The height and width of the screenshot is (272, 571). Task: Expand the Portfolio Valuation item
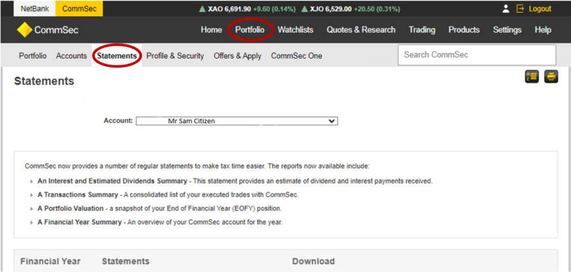tap(31, 208)
